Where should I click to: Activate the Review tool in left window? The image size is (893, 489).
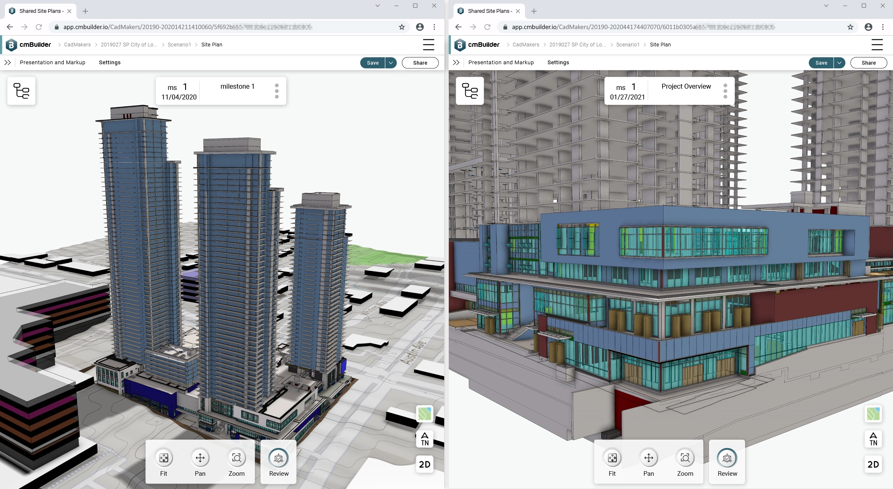click(x=279, y=462)
